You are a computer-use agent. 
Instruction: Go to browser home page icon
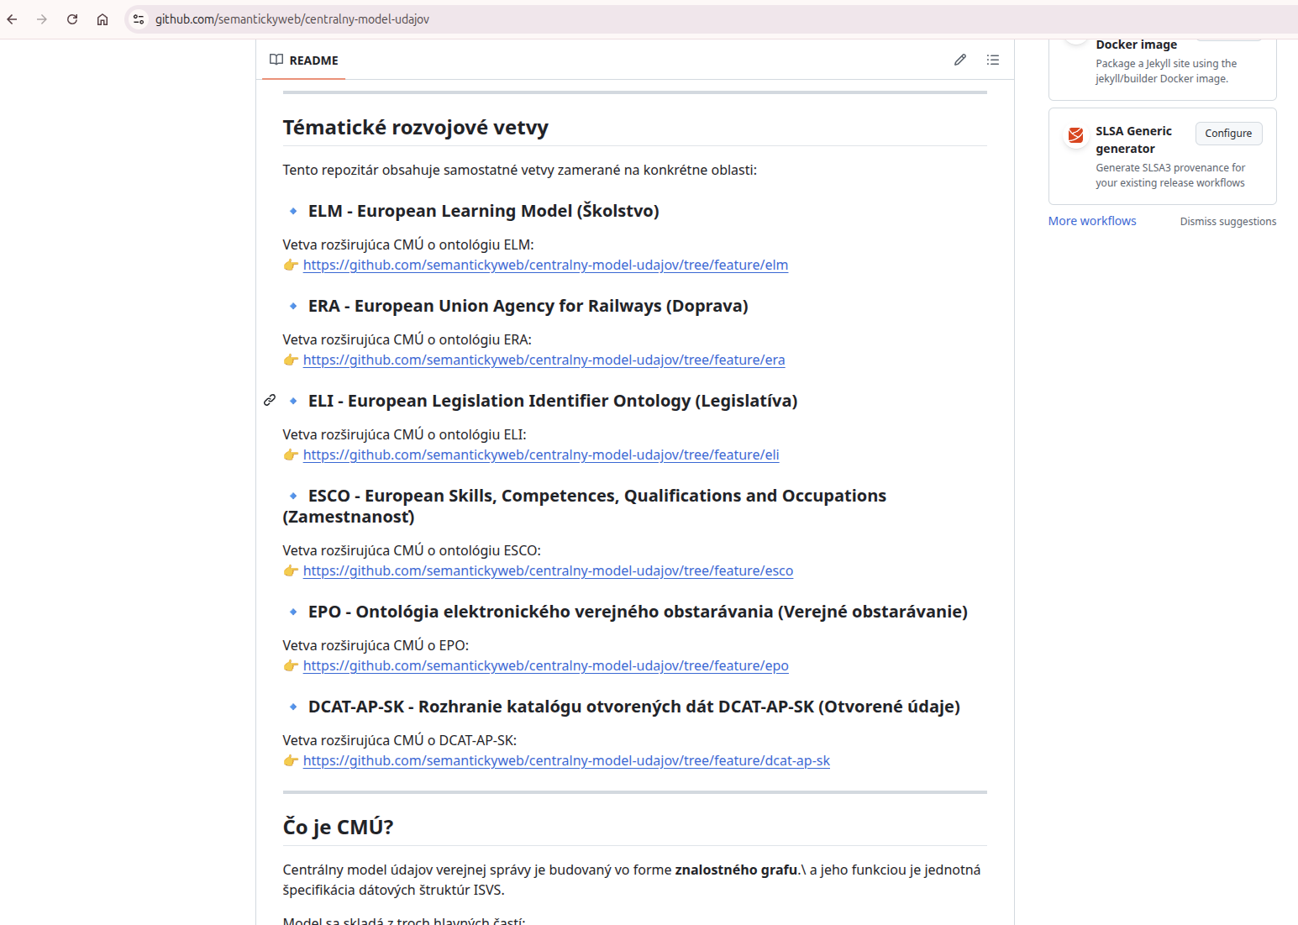(102, 19)
